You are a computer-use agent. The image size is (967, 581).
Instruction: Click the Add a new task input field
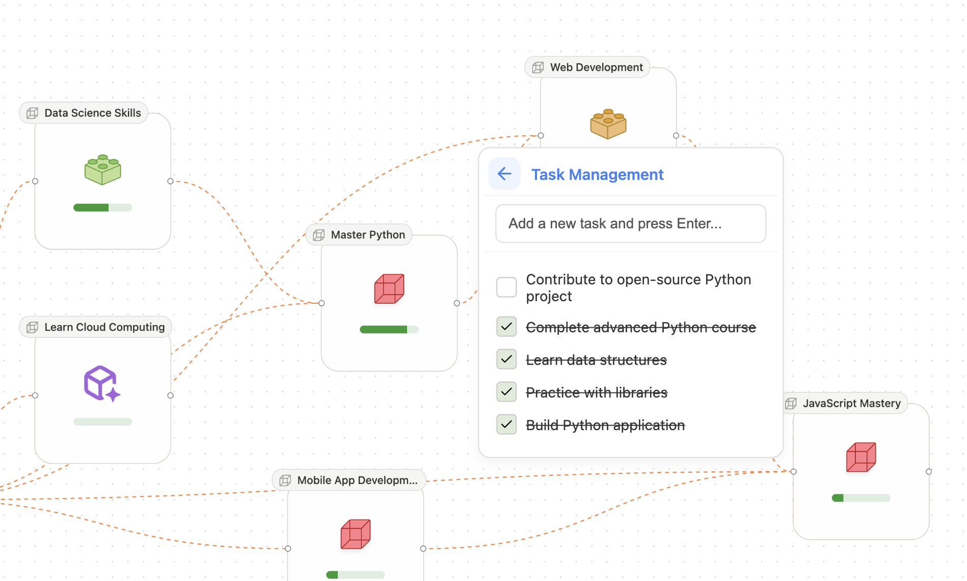(x=630, y=223)
